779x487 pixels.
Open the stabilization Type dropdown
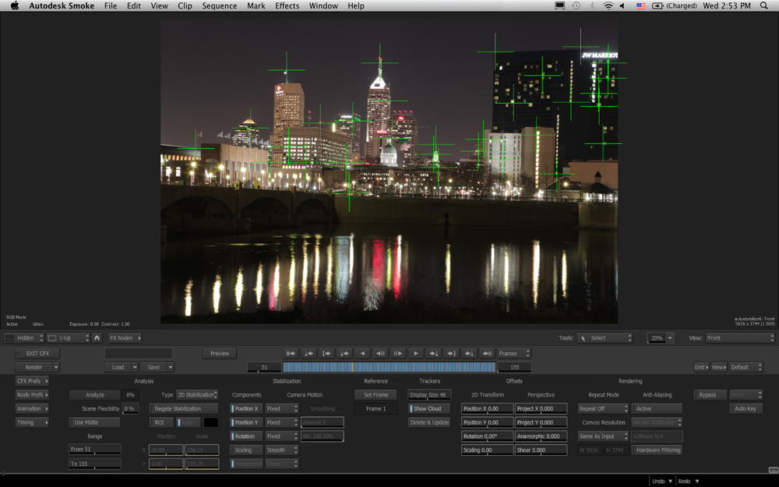click(x=196, y=395)
